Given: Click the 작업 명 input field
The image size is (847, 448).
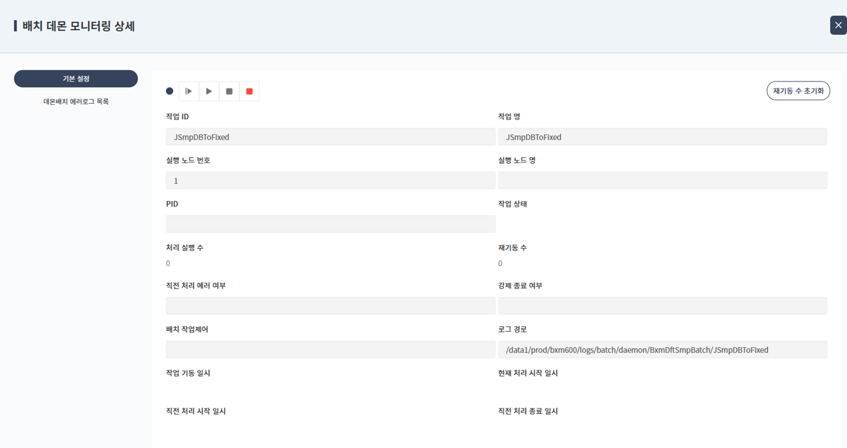Looking at the screenshot, I should [x=662, y=137].
